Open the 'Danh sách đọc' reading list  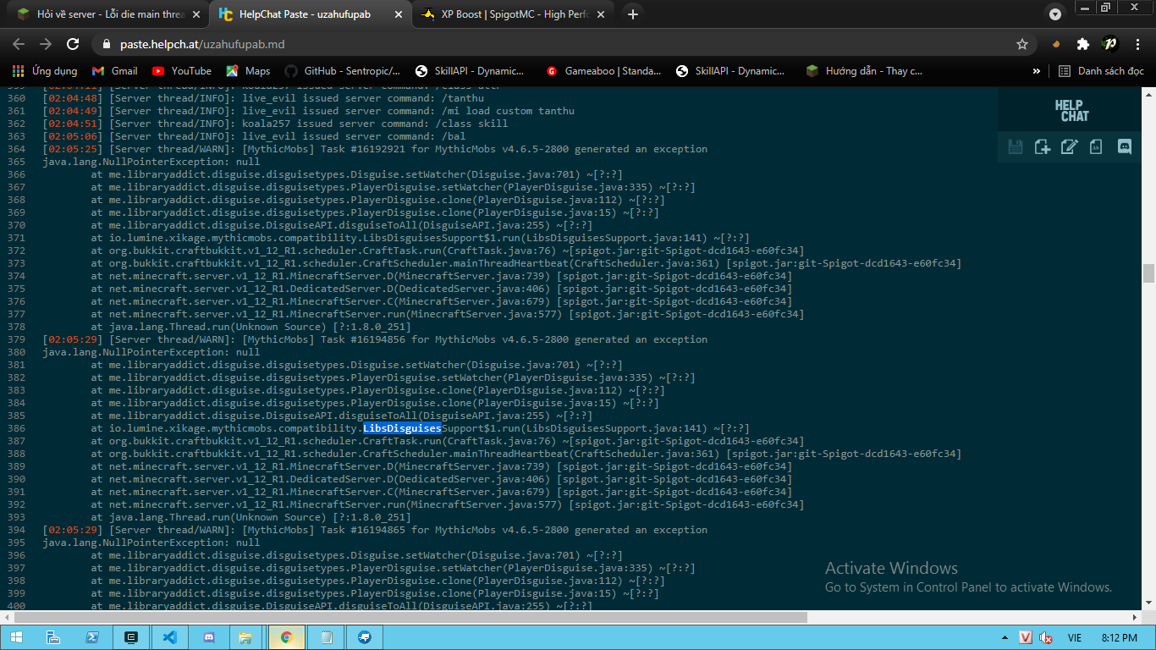(x=1101, y=71)
